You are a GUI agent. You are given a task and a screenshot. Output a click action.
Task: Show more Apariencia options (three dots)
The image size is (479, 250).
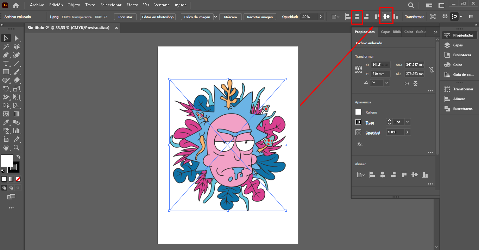(x=430, y=153)
